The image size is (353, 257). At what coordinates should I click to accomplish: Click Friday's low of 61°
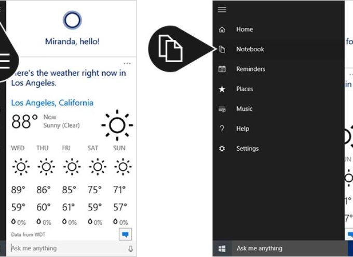(x=69, y=207)
